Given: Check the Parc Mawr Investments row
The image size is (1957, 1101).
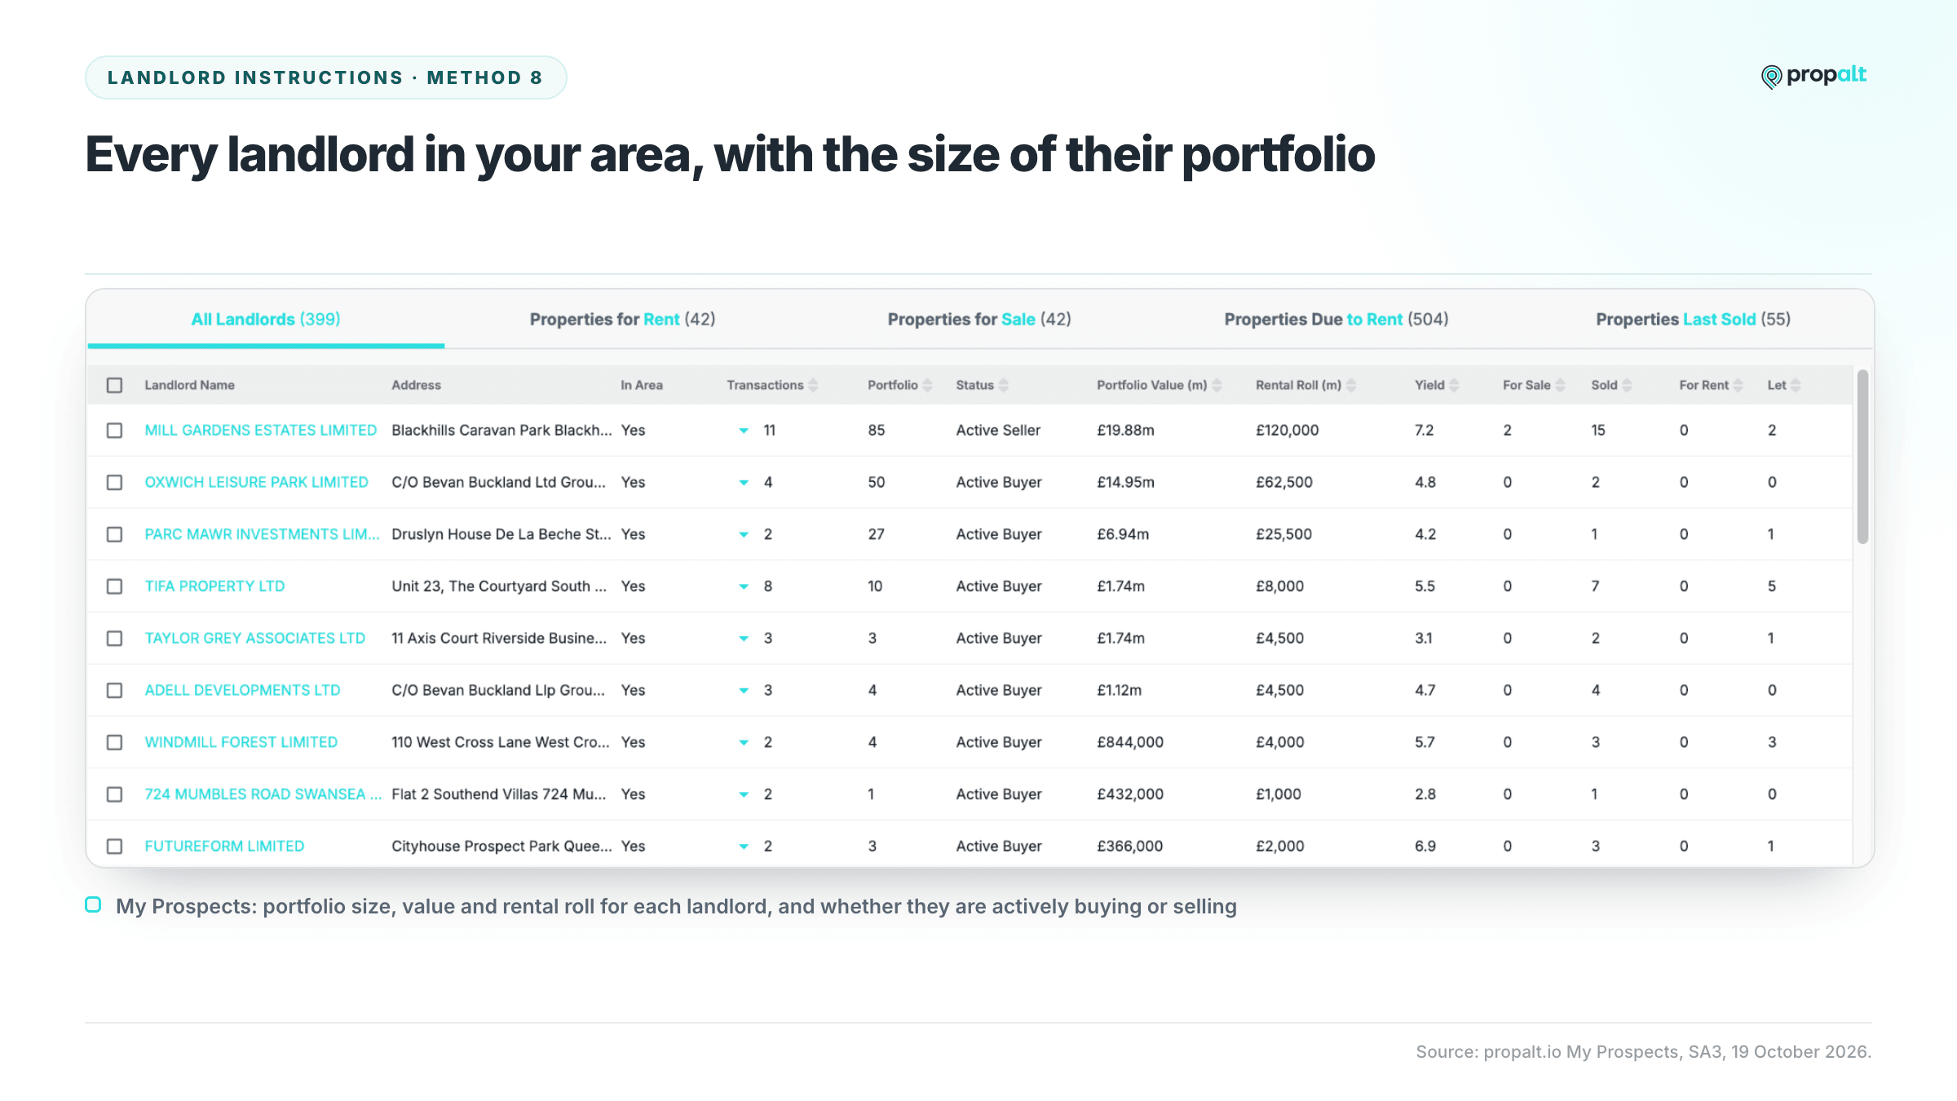Looking at the screenshot, I should pyautogui.click(x=115, y=534).
